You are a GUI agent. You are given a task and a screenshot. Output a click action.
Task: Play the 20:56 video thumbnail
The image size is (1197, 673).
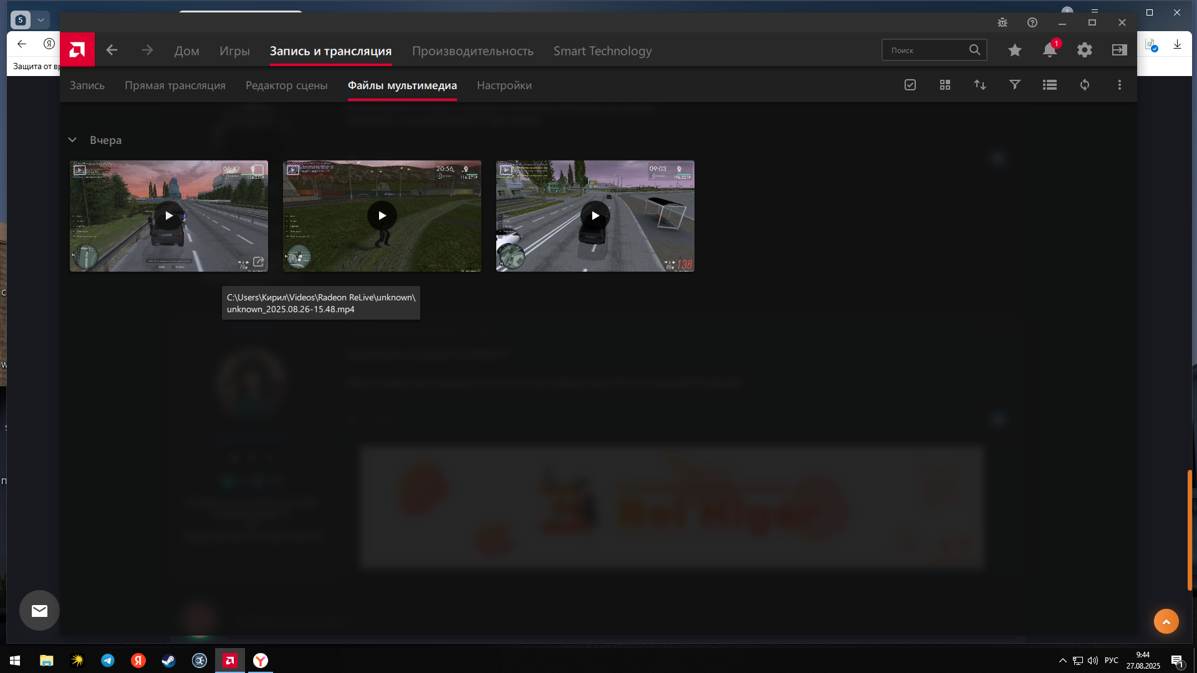[x=382, y=216]
